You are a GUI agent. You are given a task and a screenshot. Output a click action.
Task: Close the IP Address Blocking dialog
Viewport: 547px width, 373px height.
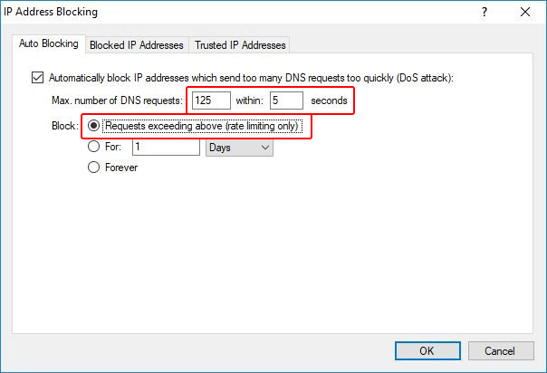point(524,13)
